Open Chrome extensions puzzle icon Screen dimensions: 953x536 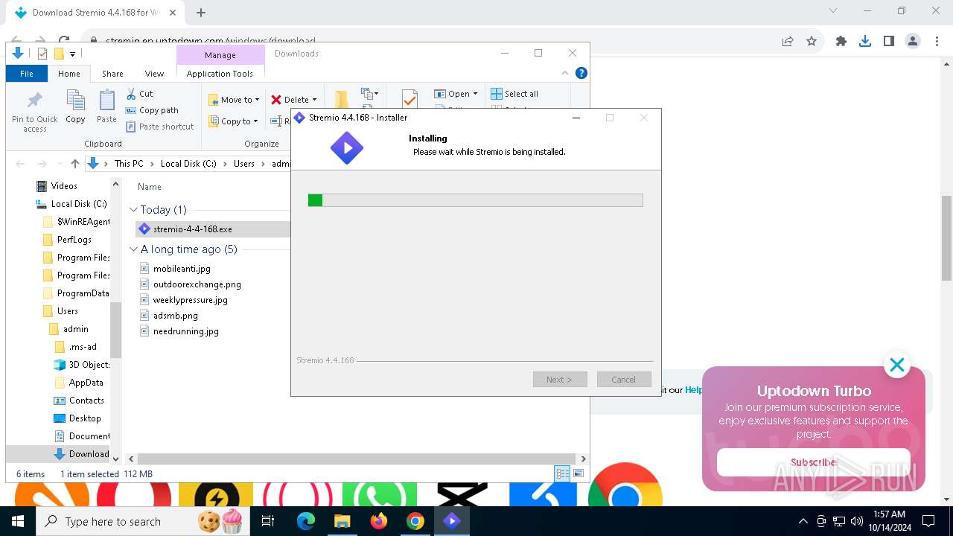click(841, 42)
